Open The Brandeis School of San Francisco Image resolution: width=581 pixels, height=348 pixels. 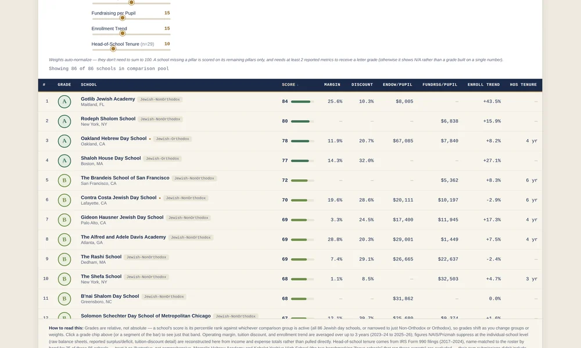(x=125, y=178)
